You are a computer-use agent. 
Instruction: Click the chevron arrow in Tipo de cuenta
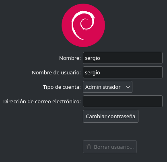(128, 87)
